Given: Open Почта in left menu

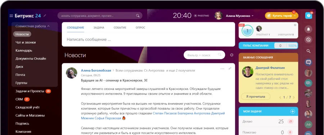Looking at the screenshot, I should click(20, 75).
